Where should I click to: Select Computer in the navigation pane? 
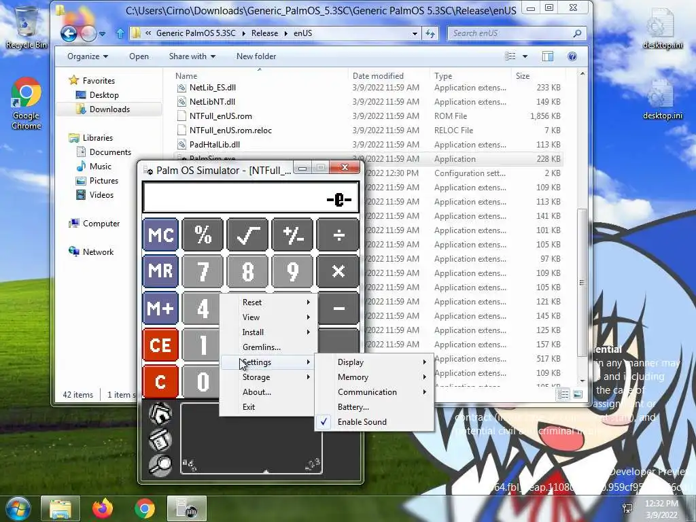click(x=101, y=223)
